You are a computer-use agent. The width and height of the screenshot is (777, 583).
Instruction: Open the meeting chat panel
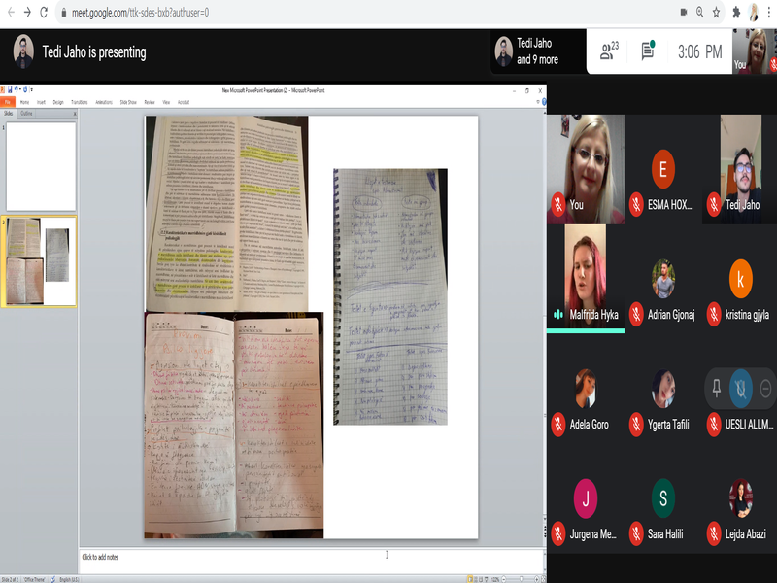648,51
